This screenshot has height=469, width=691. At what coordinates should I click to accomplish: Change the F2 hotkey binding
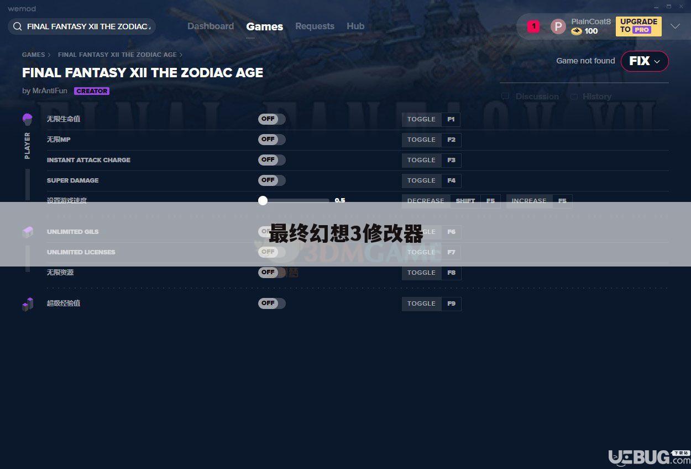(x=451, y=140)
